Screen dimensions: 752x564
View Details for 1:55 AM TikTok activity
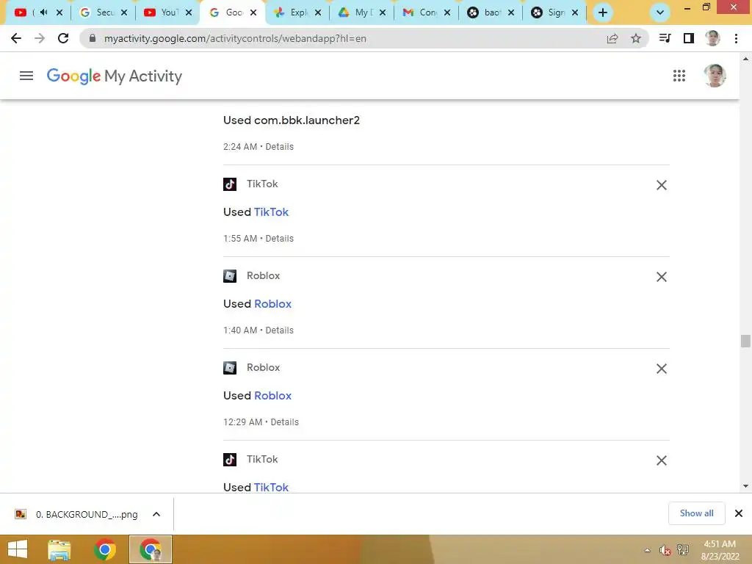(280, 239)
